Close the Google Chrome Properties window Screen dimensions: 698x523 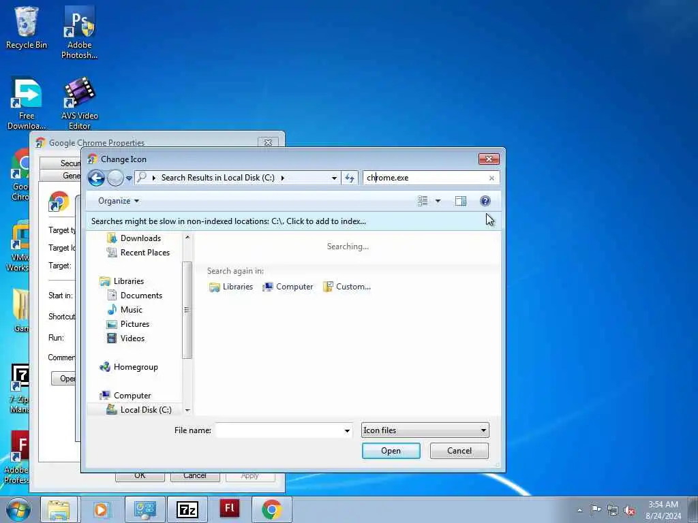click(268, 143)
